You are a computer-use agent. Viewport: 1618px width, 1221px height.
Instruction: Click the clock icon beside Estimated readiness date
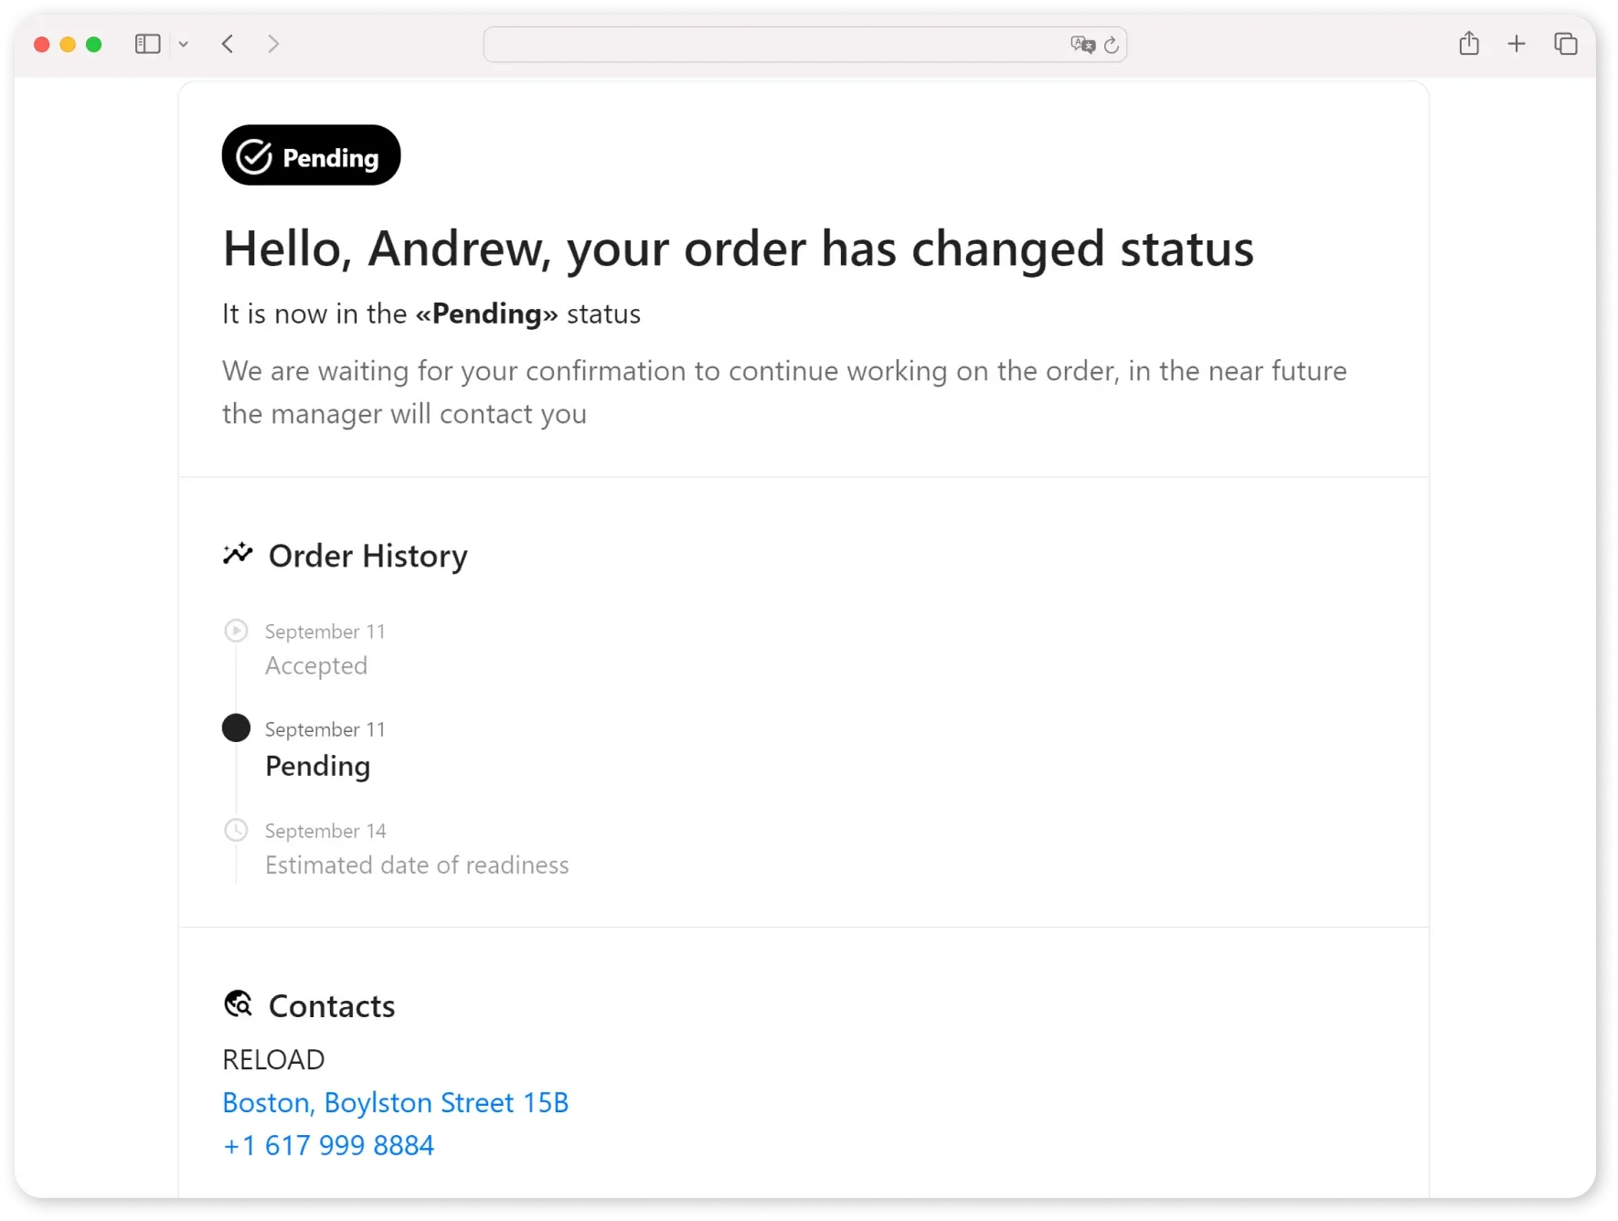point(236,830)
